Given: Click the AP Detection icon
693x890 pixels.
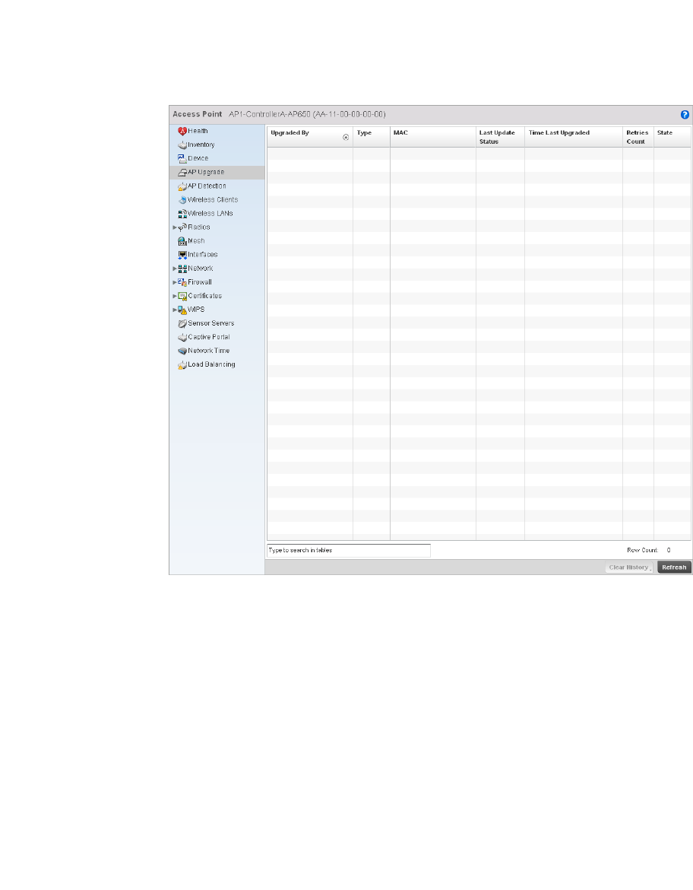Looking at the screenshot, I should pos(182,186).
